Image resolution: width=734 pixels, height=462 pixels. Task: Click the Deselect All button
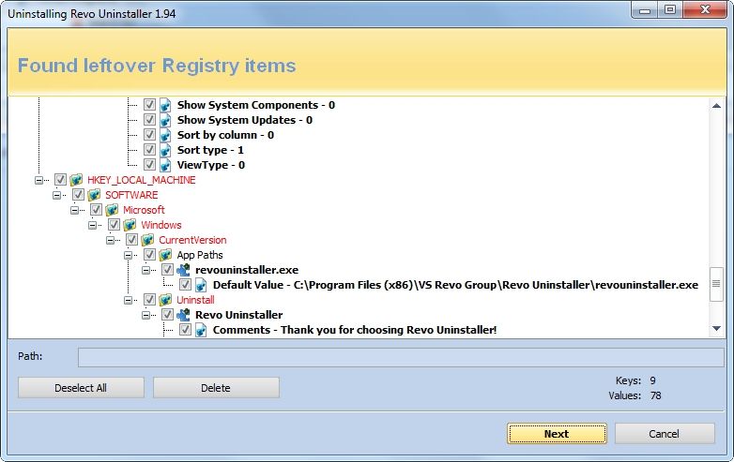click(x=81, y=388)
